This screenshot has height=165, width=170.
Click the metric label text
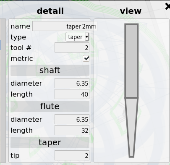pyautogui.click(x=22, y=58)
